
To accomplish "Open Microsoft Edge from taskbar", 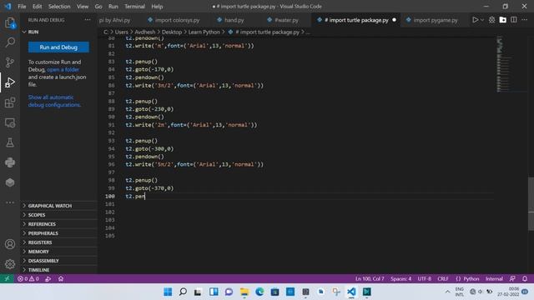I will (259, 292).
